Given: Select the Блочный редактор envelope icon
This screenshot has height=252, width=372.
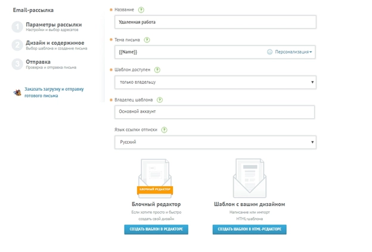Looking at the screenshot, I should click(155, 178).
